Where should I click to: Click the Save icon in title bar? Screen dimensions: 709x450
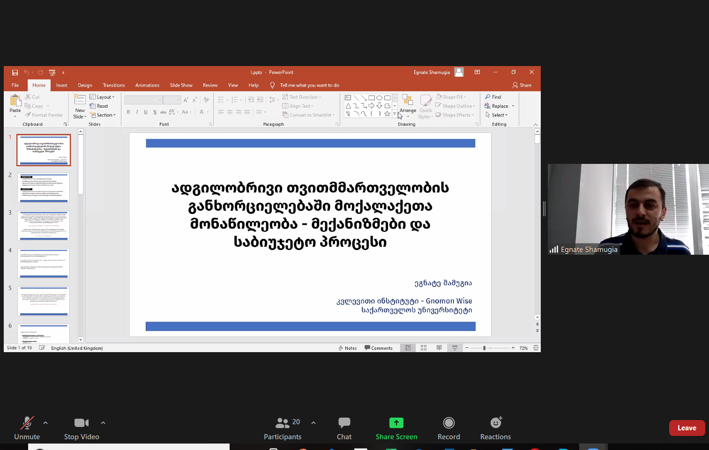tap(15, 73)
